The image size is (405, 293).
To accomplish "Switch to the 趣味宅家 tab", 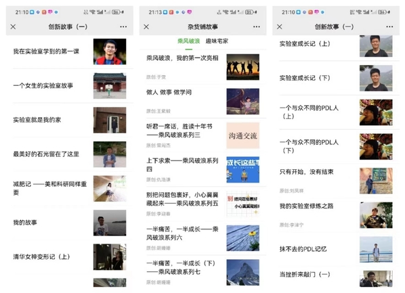I will (x=217, y=41).
